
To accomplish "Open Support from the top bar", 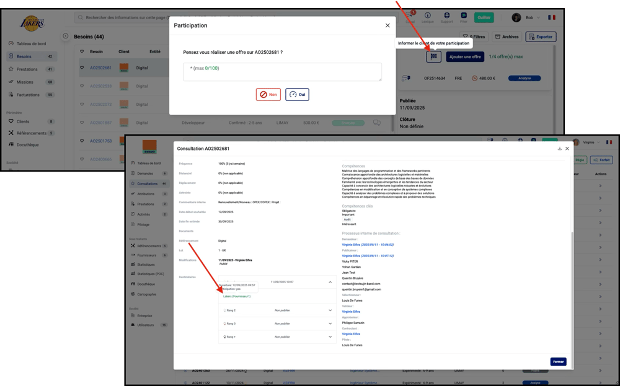I will [446, 17].
